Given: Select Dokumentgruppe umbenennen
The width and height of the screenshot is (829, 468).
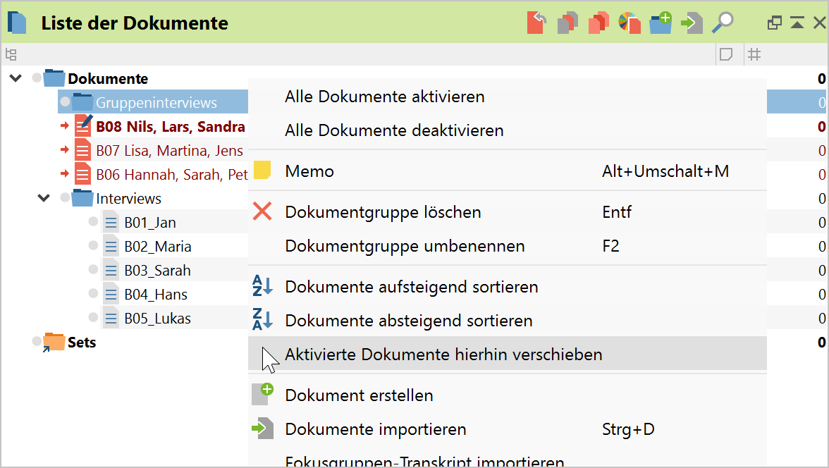Looking at the screenshot, I should point(508,246).
